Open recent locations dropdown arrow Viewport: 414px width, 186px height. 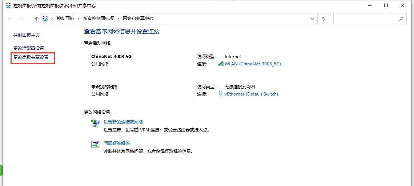pyautogui.click(x=29, y=19)
